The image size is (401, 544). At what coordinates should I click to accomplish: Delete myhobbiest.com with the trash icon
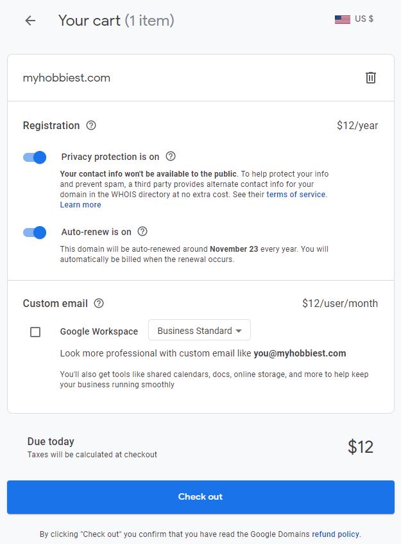[370, 77]
